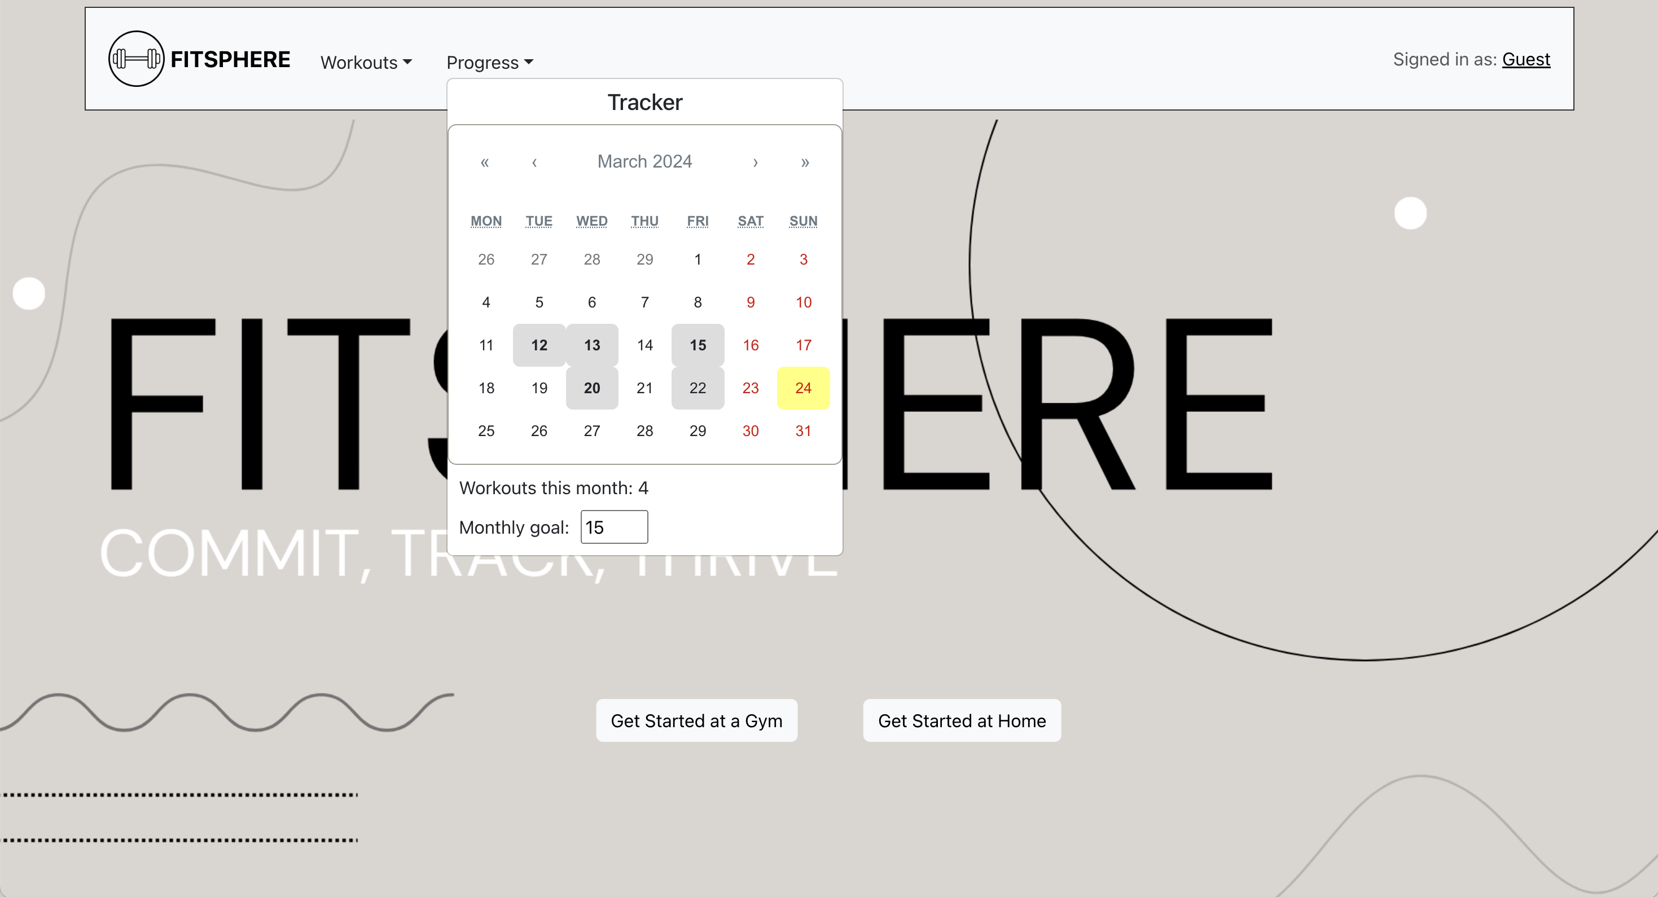This screenshot has width=1658, height=897.
Task: Expand the Workouts dropdown menu
Action: point(366,63)
